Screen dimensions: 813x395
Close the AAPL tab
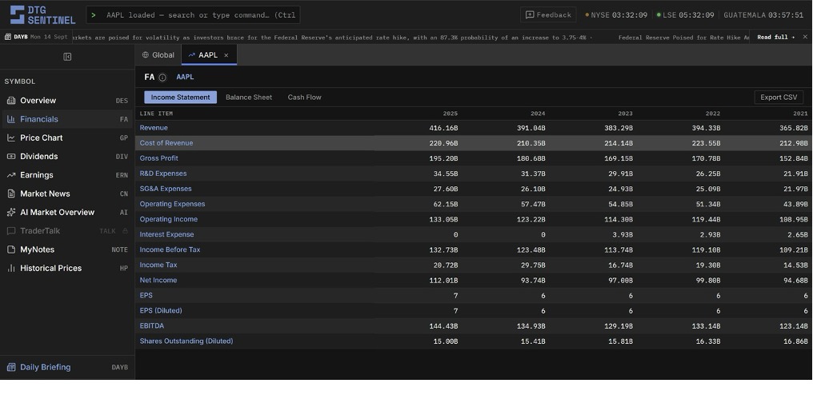pos(226,55)
